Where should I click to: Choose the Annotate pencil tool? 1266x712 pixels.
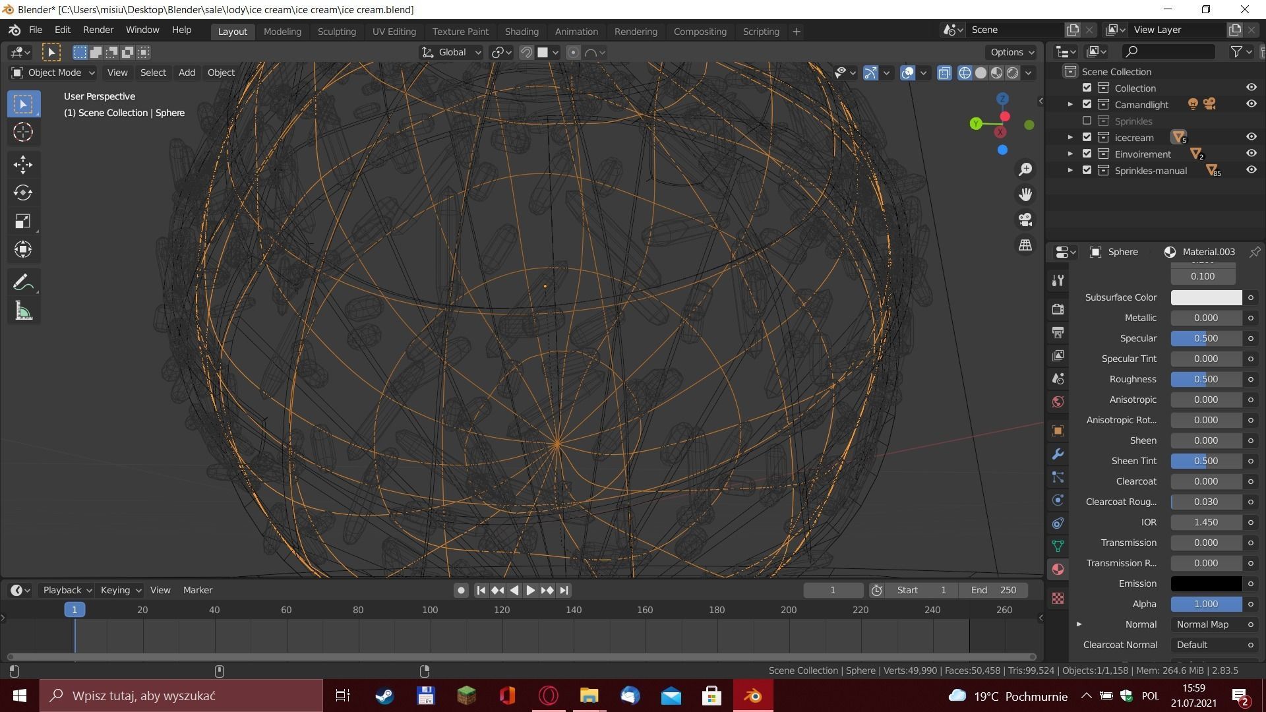click(x=23, y=283)
